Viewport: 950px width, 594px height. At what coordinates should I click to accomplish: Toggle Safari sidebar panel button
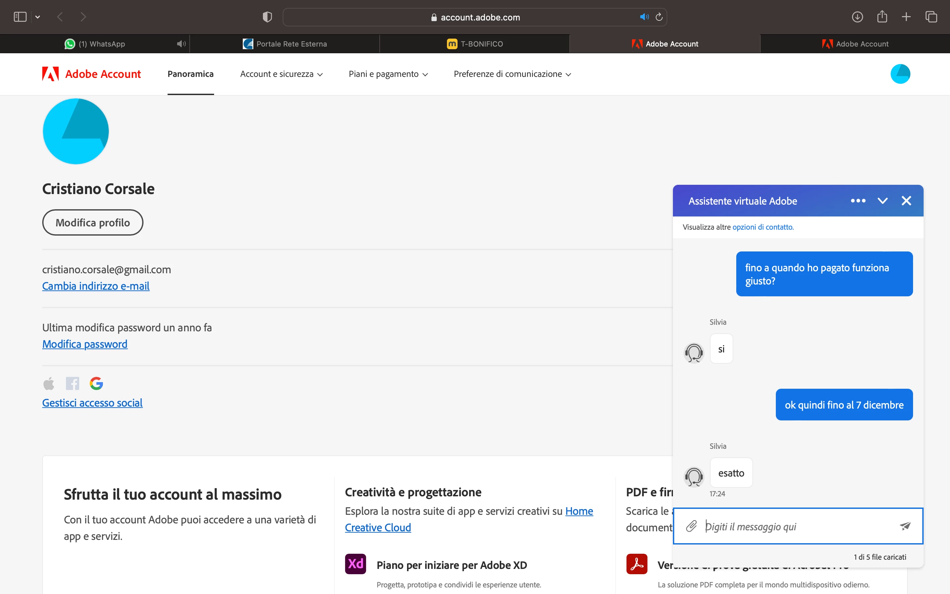click(20, 17)
